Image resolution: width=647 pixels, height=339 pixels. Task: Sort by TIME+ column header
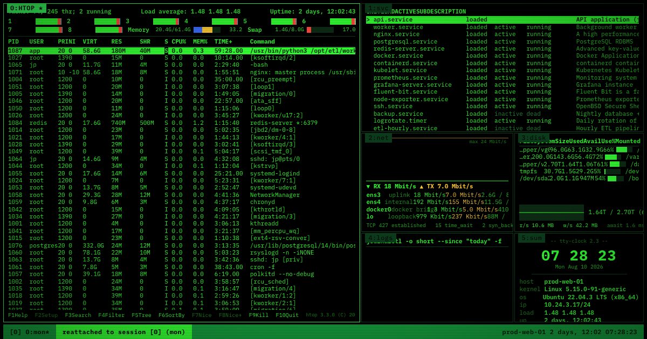click(223, 41)
